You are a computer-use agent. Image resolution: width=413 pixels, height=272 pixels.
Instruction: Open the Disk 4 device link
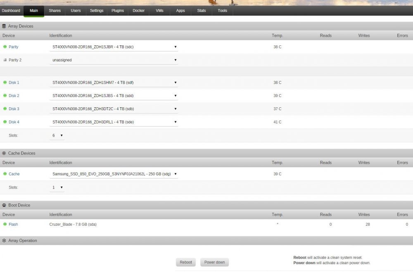click(x=14, y=122)
